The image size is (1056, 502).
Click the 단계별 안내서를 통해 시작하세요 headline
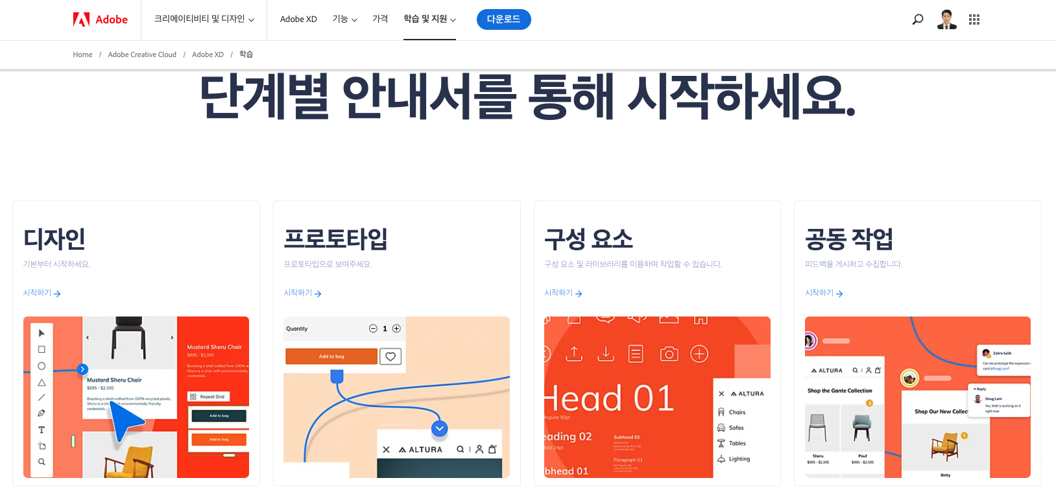click(527, 97)
